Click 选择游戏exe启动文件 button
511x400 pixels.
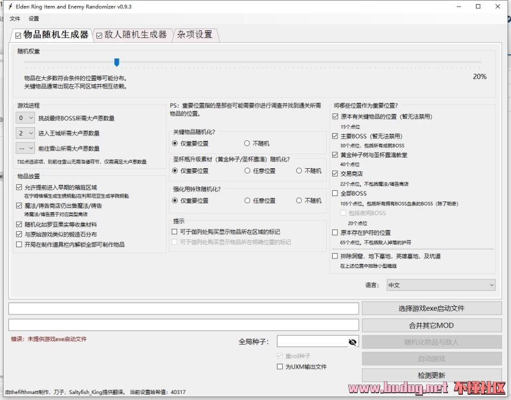pos(431,308)
